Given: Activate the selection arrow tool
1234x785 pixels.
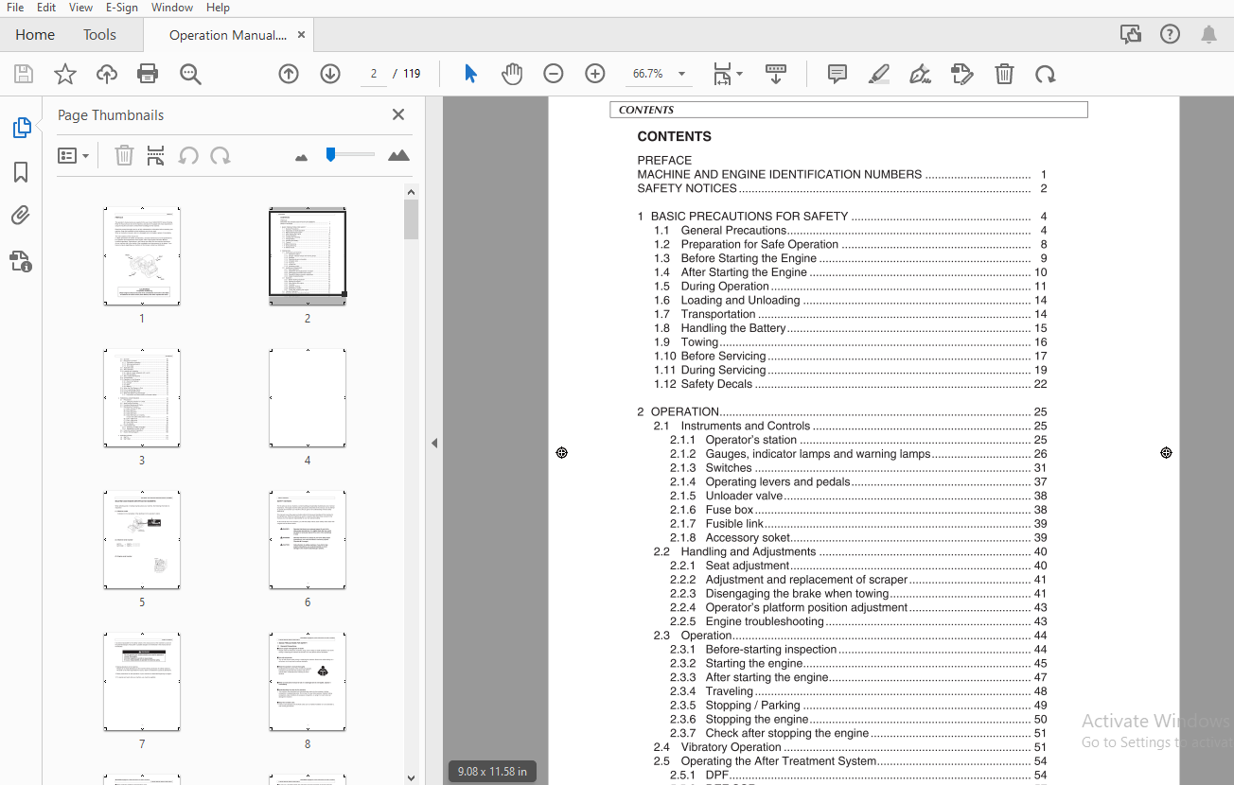Looking at the screenshot, I should pos(470,74).
